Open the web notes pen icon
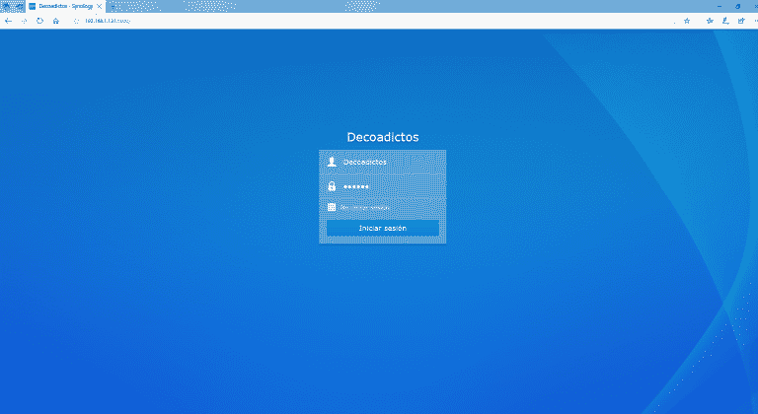The height and width of the screenshot is (414, 758). click(x=725, y=20)
